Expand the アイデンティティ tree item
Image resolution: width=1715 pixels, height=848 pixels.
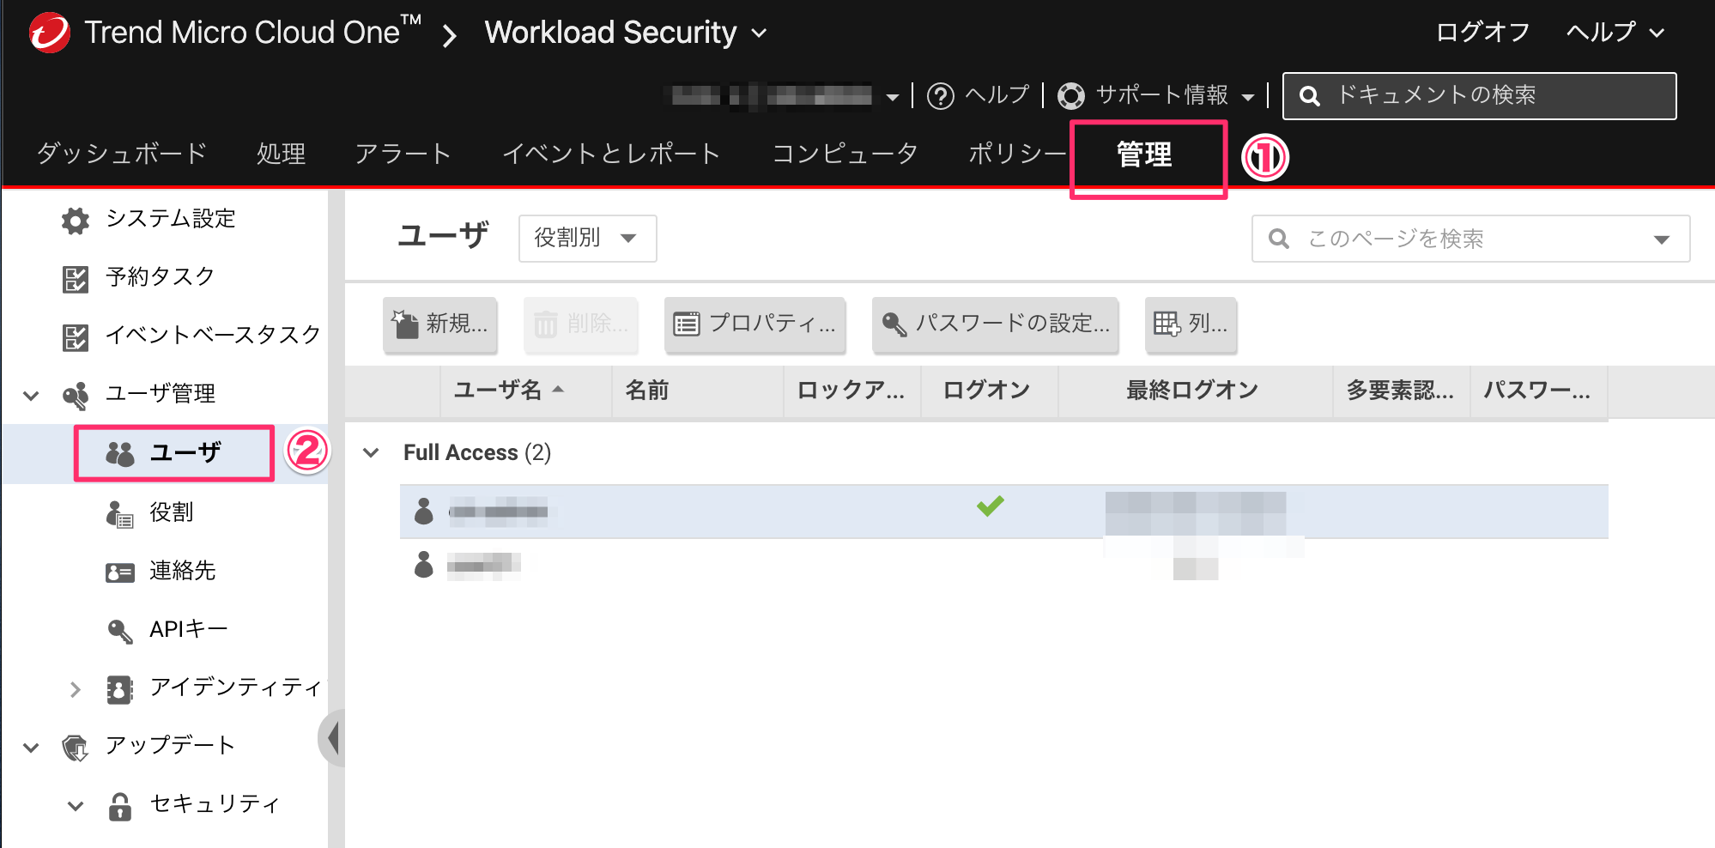tap(75, 688)
